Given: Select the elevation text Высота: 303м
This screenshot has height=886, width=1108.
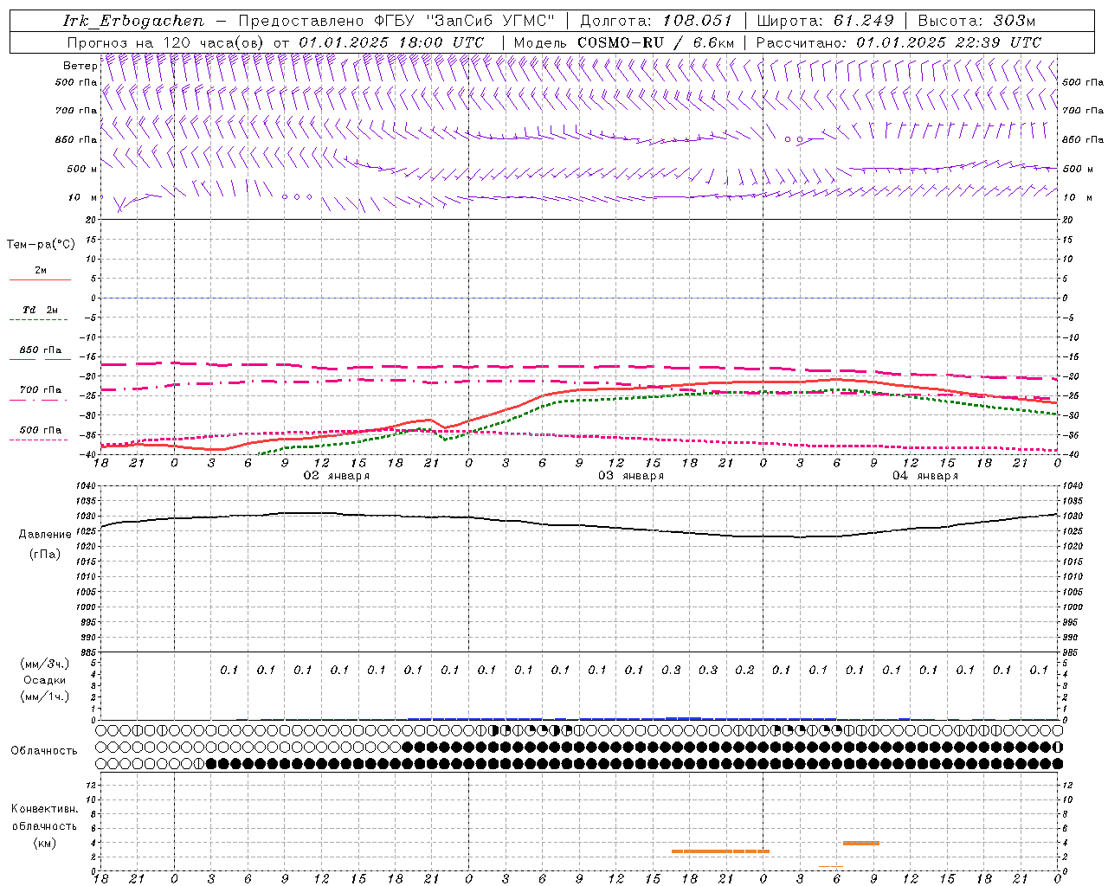Looking at the screenshot, I should click(x=976, y=21).
